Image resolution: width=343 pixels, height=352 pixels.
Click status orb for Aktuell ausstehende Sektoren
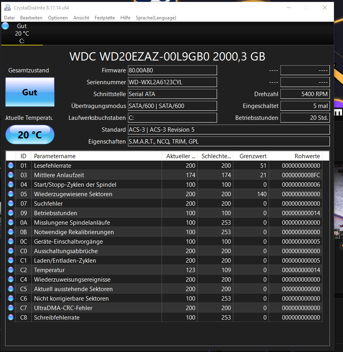pyautogui.click(x=11, y=289)
